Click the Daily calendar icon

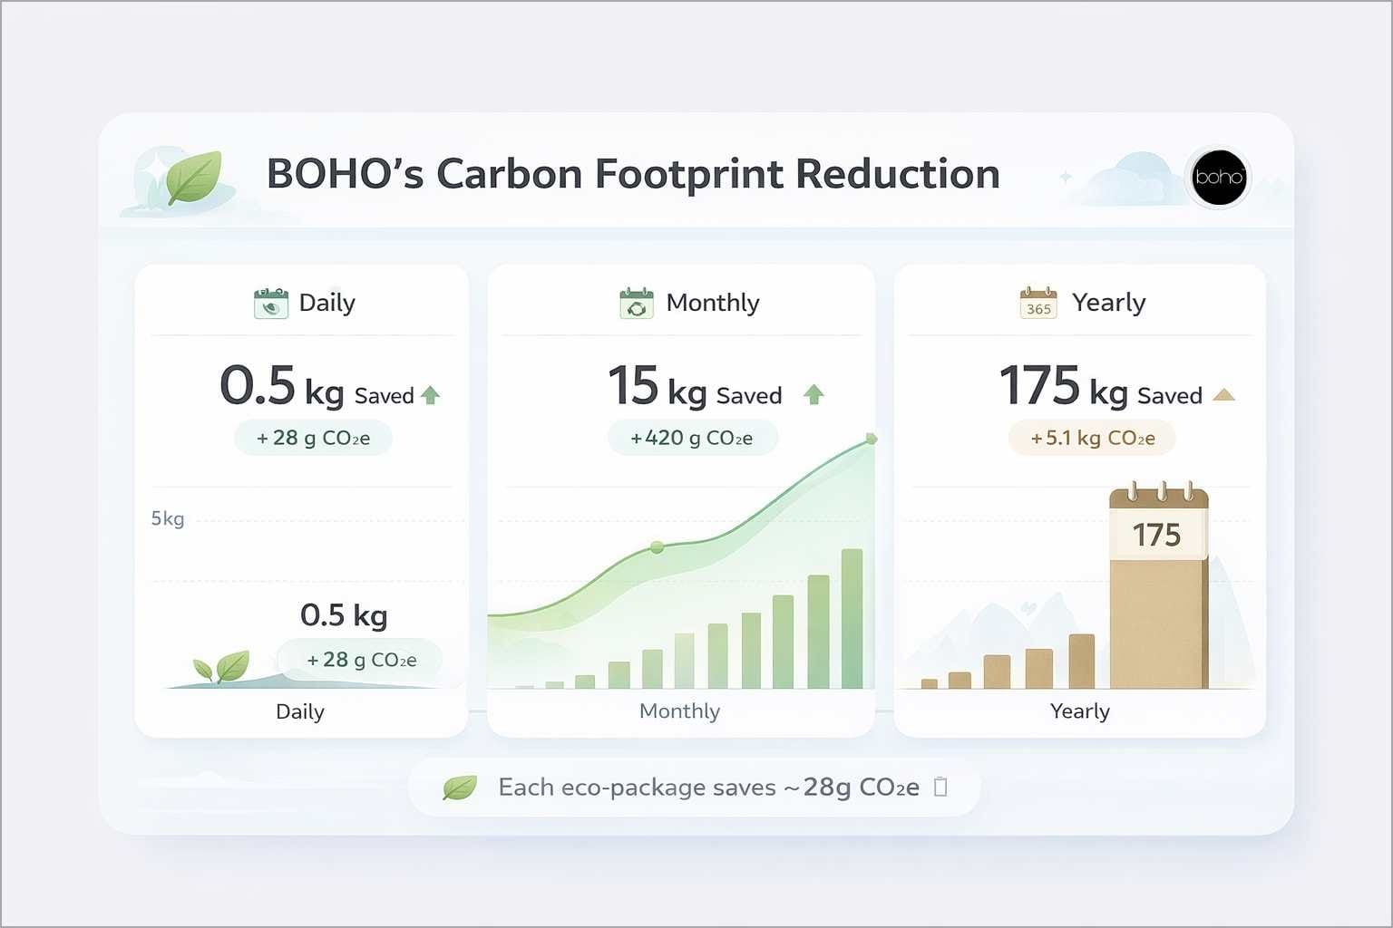pos(270,303)
